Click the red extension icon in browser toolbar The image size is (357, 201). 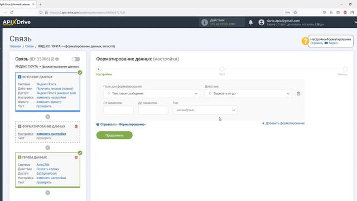tap(345, 12)
